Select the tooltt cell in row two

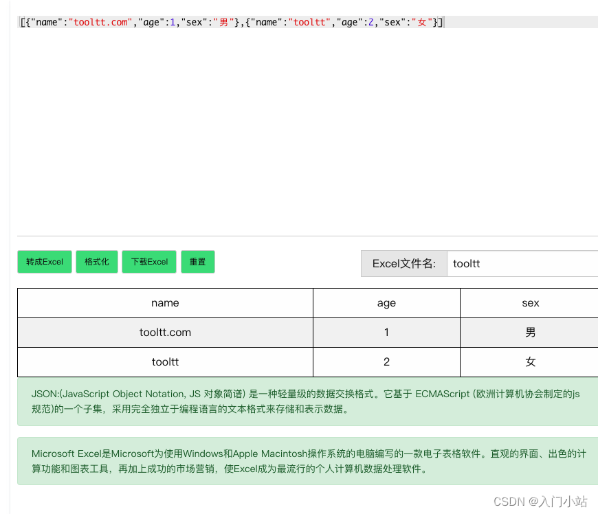165,361
